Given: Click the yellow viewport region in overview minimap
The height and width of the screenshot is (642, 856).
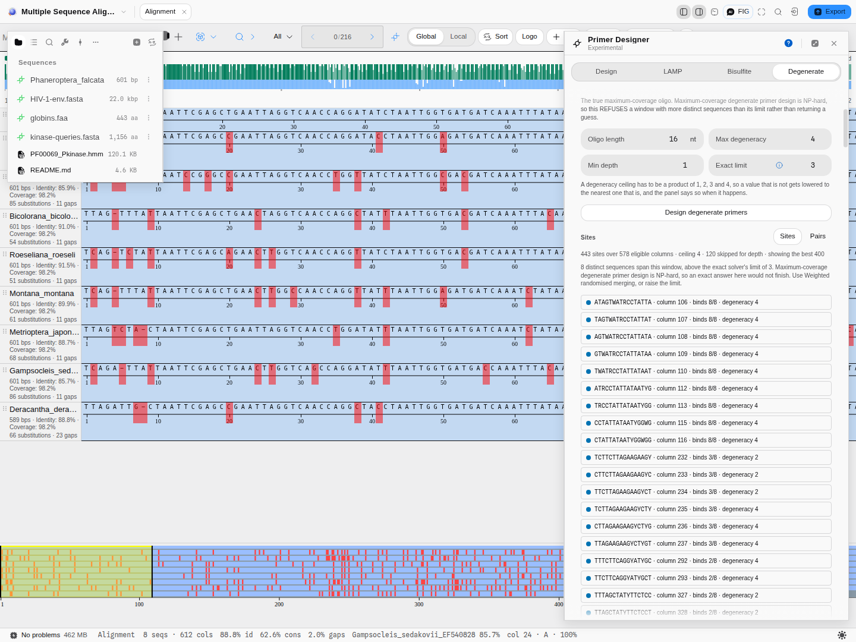Looking at the screenshot, I should point(76,572).
